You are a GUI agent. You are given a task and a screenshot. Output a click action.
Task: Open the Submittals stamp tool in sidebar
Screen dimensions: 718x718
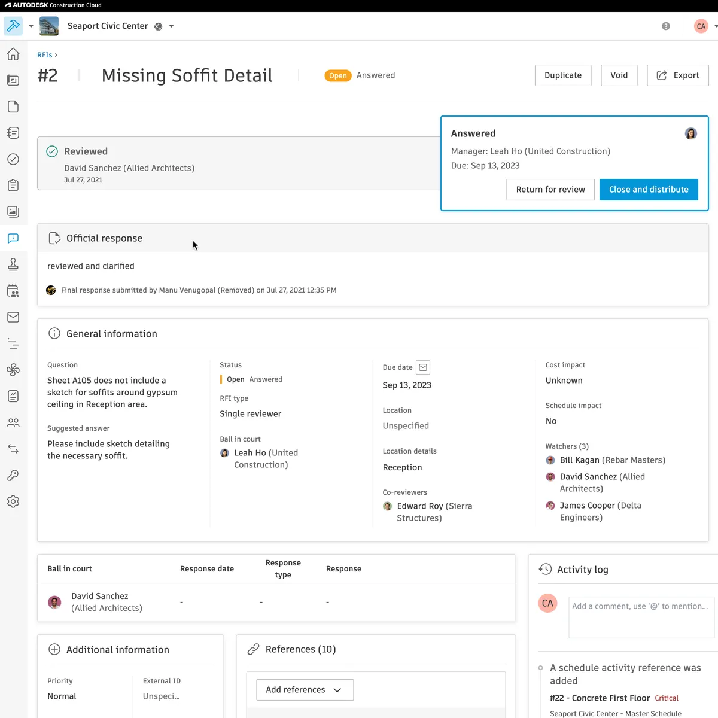(x=13, y=264)
